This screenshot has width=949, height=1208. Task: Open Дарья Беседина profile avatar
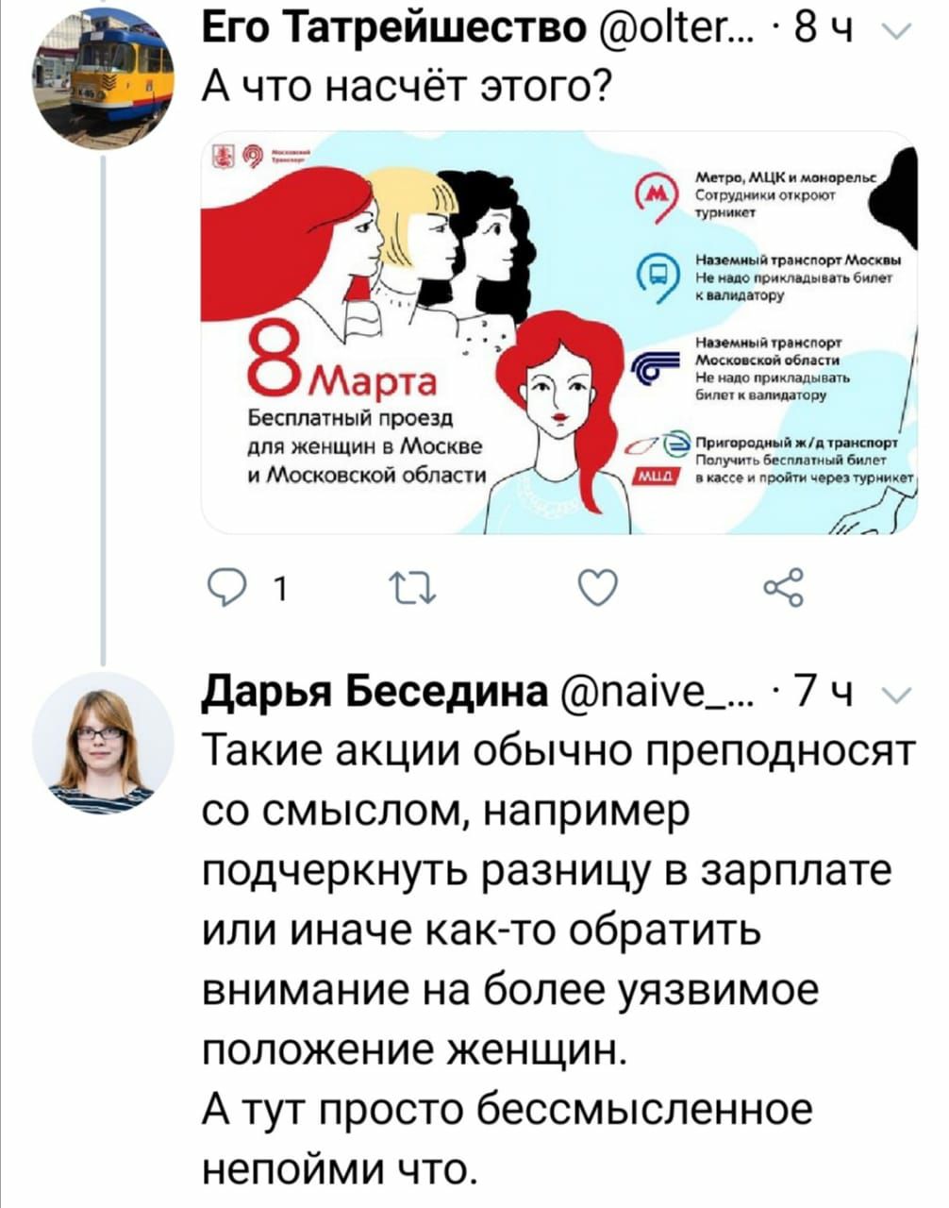pyautogui.click(x=103, y=743)
